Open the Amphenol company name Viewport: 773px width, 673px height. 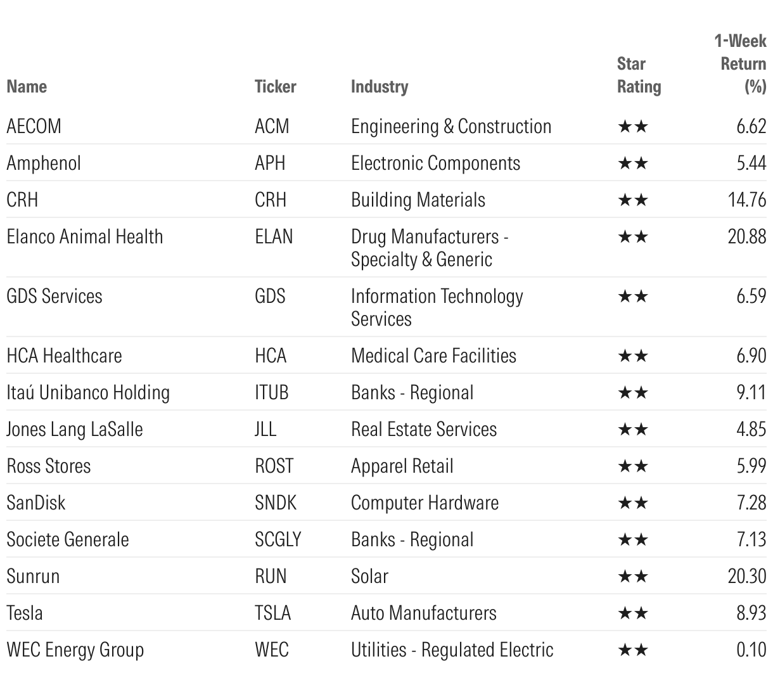[44, 163]
